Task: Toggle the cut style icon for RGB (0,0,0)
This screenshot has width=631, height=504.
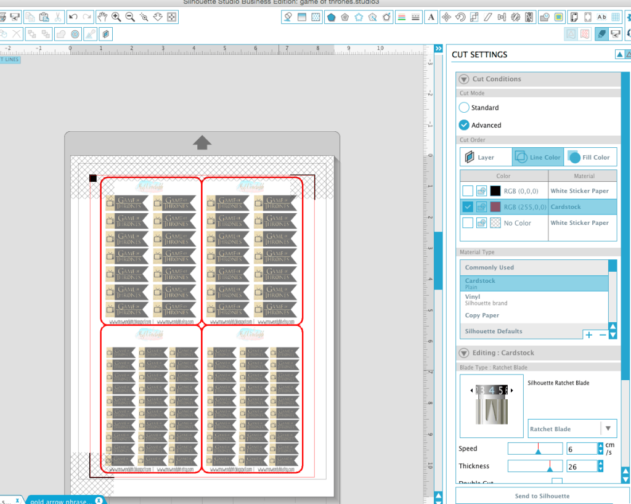Action: click(x=481, y=190)
